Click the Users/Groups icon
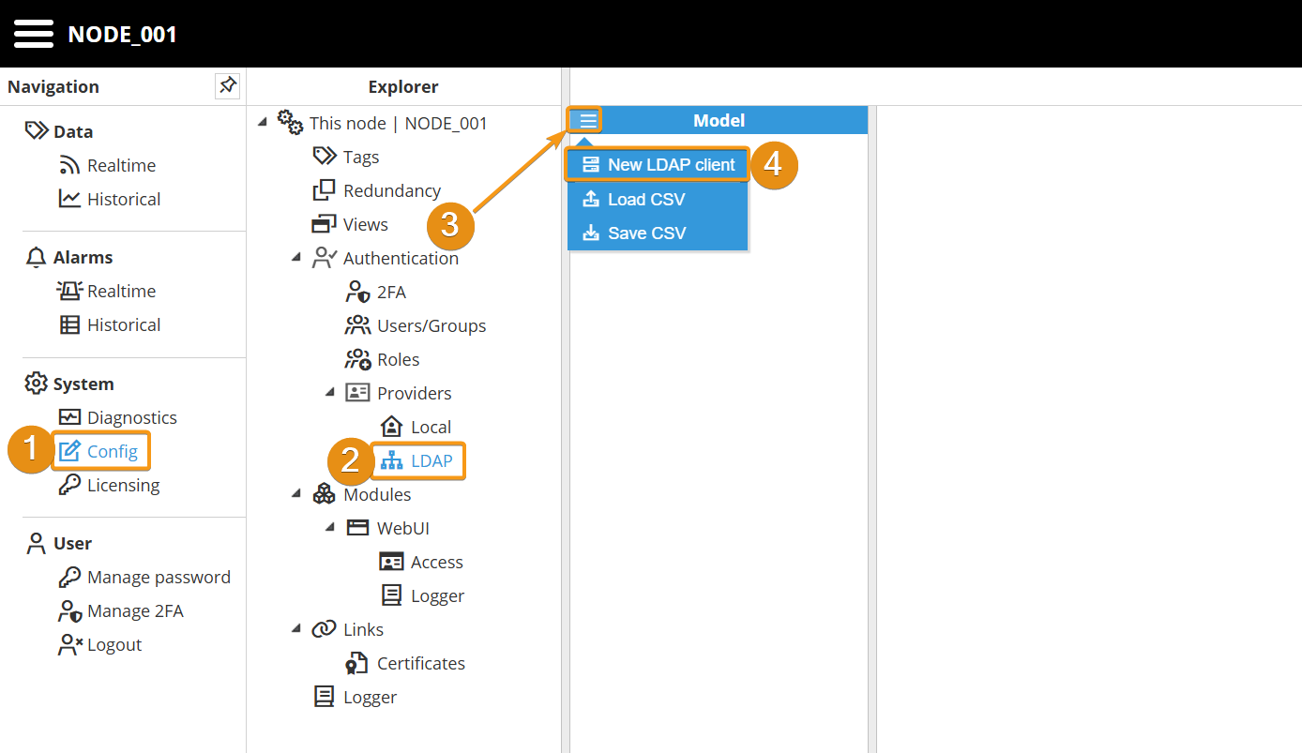Viewport: 1302px width, 753px height. coord(357,326)
